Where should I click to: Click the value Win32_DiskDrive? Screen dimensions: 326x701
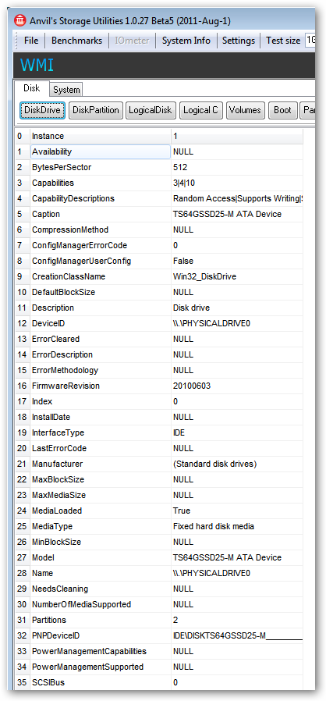pos(204,276)
